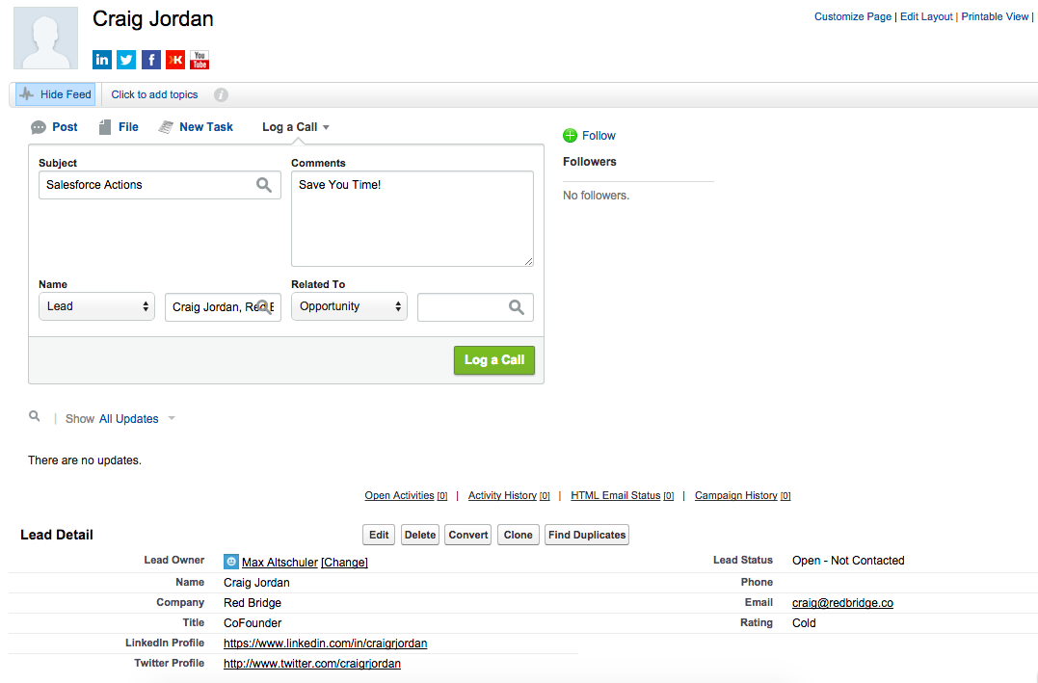Select the Post action tab
Viewport: 1038px width, 683px height.
(x=54, y=127)
